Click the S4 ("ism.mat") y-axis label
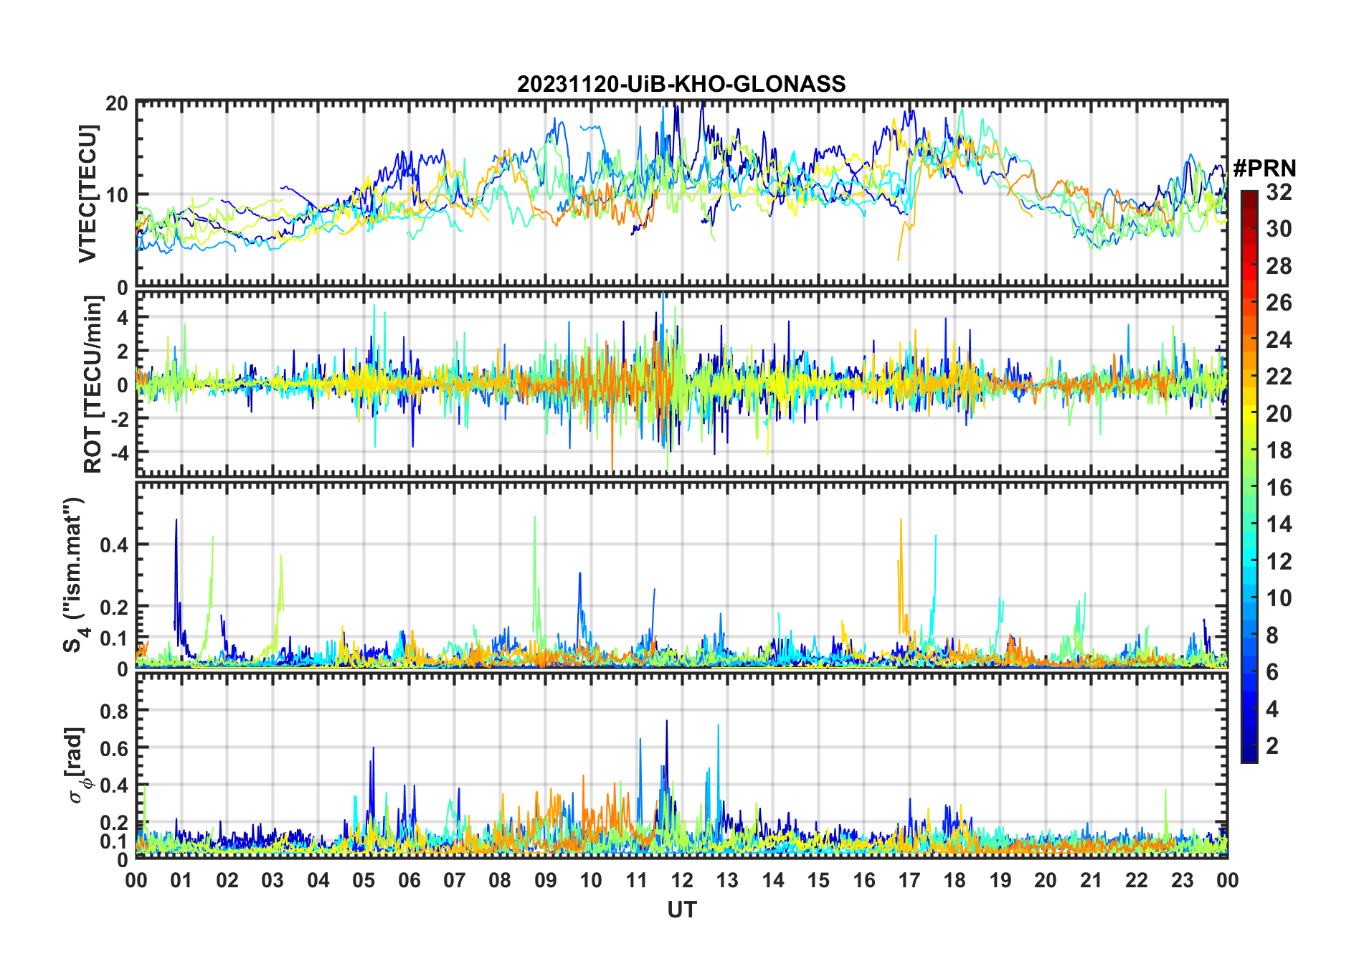Image resolution: width=1364 pixels, height=954 pixels. click(75, 575)
